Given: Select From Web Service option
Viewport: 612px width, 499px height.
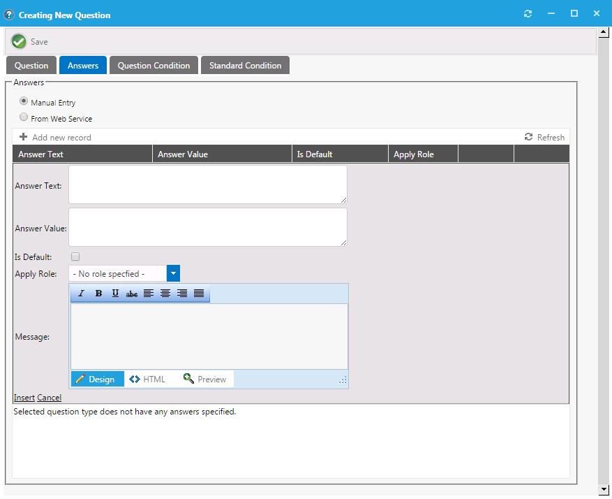Looking at the screenshot, I should click(x=24, y=117).
